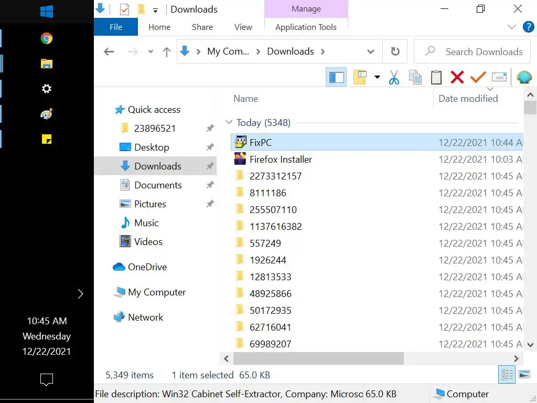The image size is (537, 403).
Task: Open the notification center icon
Action: 47,379
